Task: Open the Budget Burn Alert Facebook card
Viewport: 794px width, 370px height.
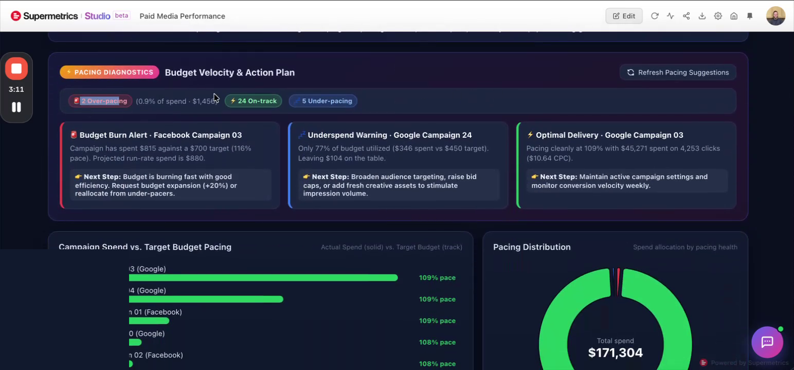Action: [170, 165]
